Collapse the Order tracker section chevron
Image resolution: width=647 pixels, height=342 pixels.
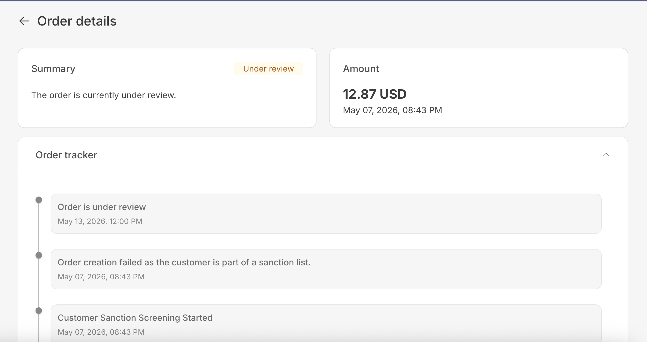pos(606,155)
